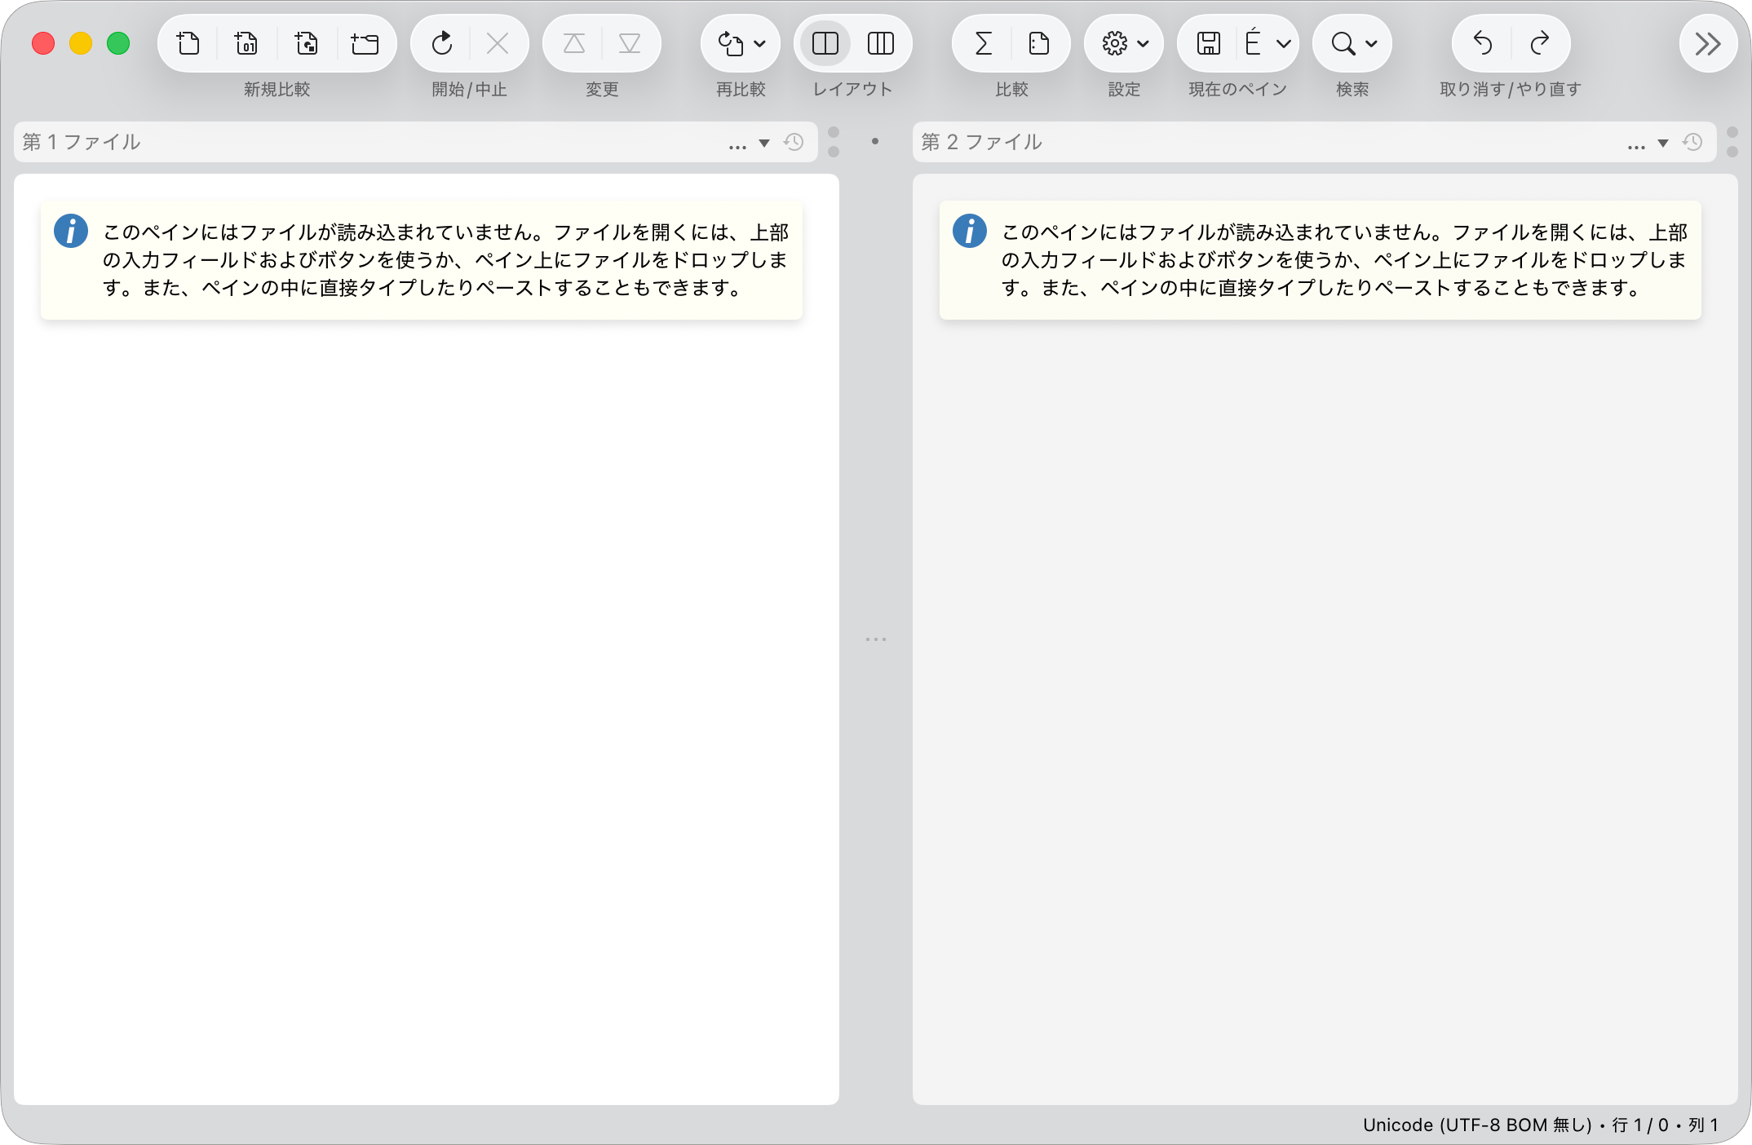Go to the next change (down triangle)

630,43
